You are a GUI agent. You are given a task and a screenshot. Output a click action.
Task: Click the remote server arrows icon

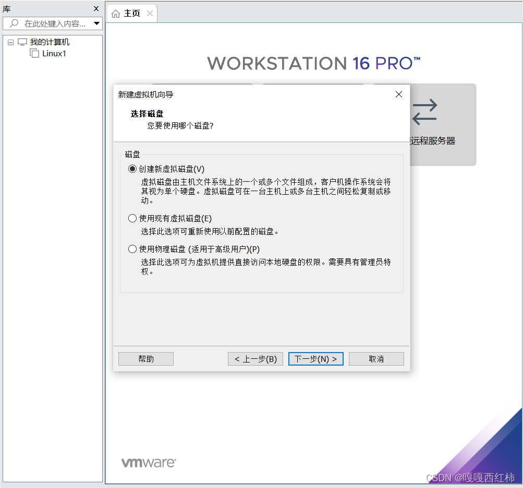(x=424, y=111)
